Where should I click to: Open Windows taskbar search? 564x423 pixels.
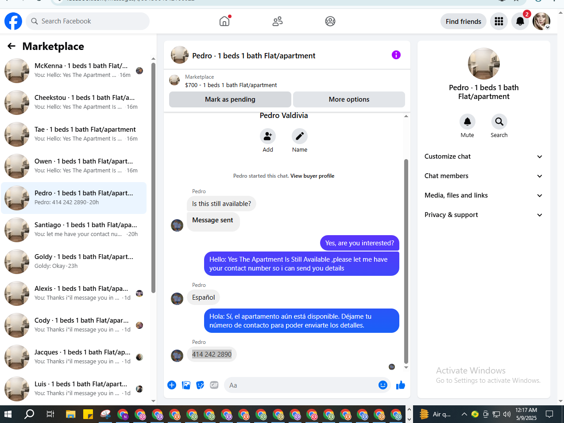click(29, 414)
